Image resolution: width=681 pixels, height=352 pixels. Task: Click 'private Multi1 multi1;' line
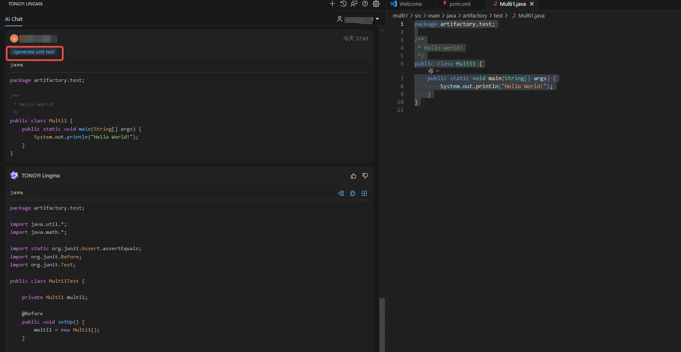pos(54,297)
